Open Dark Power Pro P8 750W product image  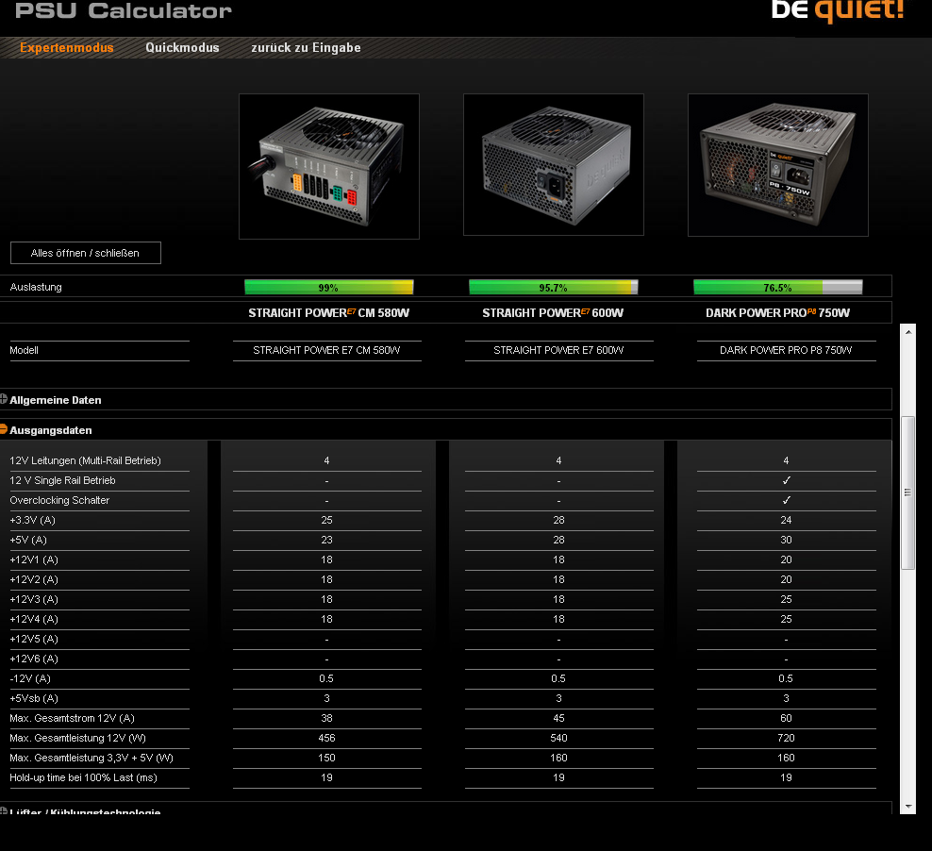tap(778, 165)
